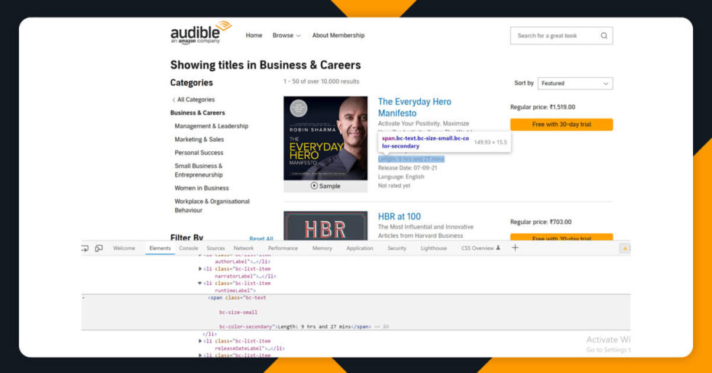This screenshot has height=373, width=712.
Task: Select Management & Leadership category
Action: click(211, 127)
